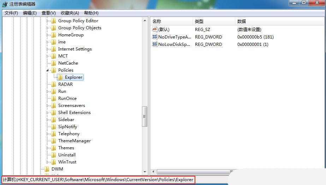The image size is (326, 185).
Task: Click the ime folder icon
Action: click(x=53, y=42)
